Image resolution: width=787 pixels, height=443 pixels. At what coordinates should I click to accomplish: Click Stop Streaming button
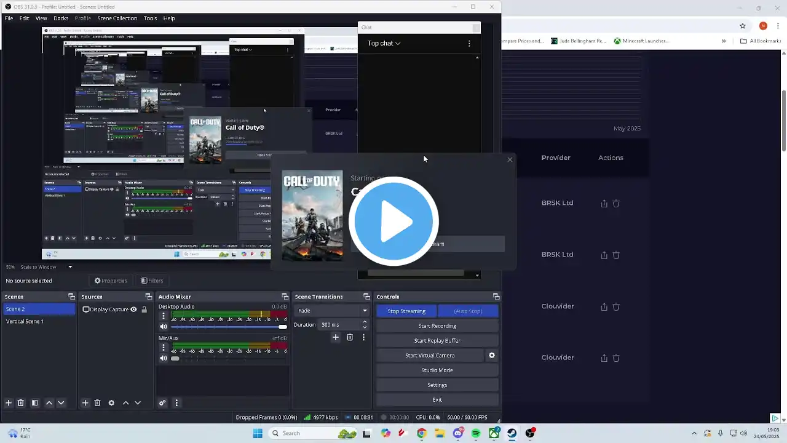tap(406, 311)
